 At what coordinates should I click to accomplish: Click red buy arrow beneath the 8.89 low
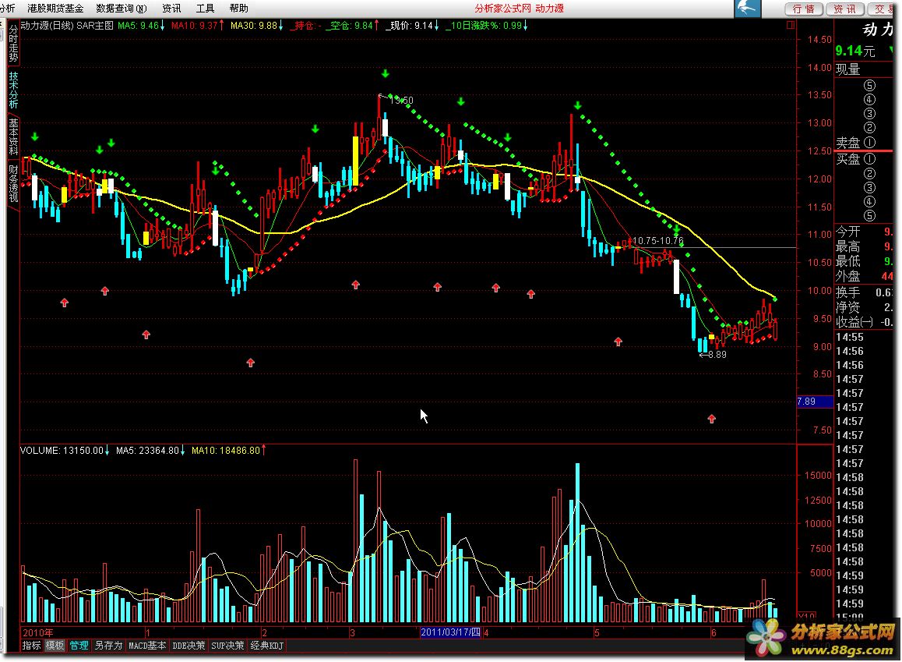pyautogui.click(x=712, y=419)
